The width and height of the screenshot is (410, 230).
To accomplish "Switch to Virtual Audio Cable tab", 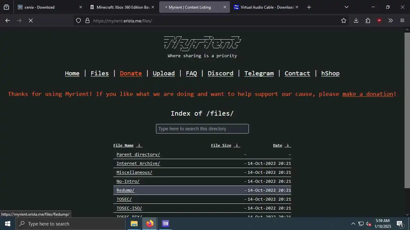I will coord(266,7).
